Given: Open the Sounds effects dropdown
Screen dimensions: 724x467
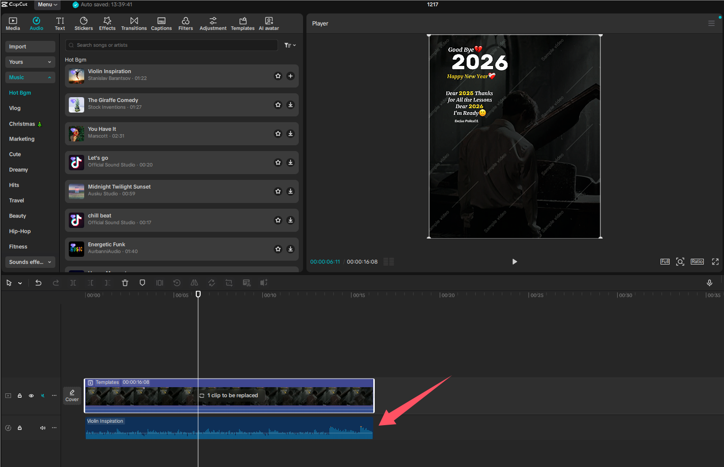Looking at the screenshot, I should click(30, 262).
